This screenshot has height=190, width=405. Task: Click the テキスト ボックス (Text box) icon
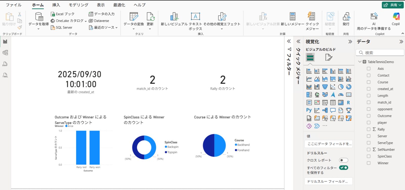pos(195,17)
